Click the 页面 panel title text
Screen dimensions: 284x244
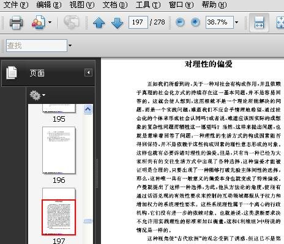[x=37, y=73]
